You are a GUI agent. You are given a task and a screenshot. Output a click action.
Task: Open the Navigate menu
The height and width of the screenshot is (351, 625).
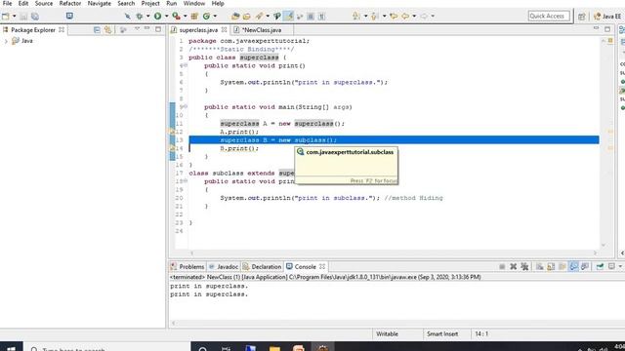coord(100,4)
